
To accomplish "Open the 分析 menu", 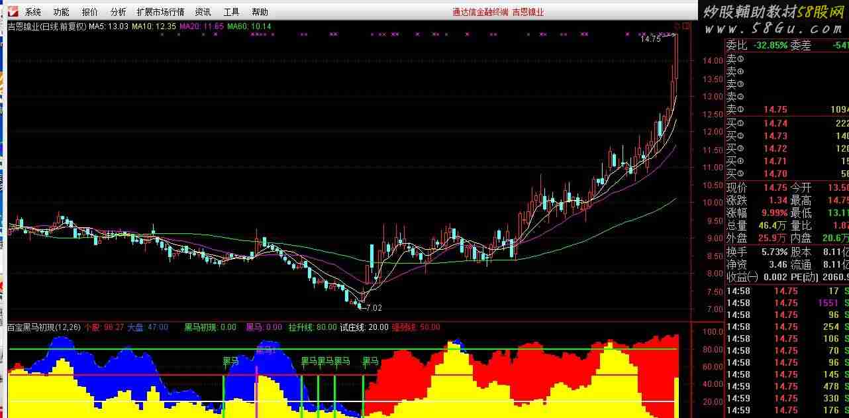I will pyautogui.click(x=118, y=12).
